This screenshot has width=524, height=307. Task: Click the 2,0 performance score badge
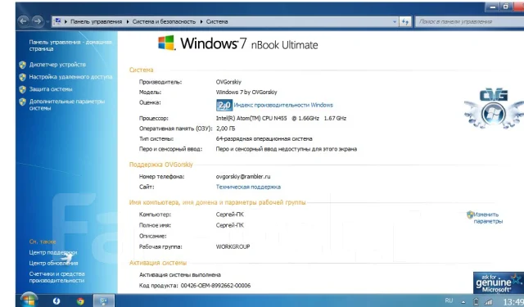(x=224, y=106)
